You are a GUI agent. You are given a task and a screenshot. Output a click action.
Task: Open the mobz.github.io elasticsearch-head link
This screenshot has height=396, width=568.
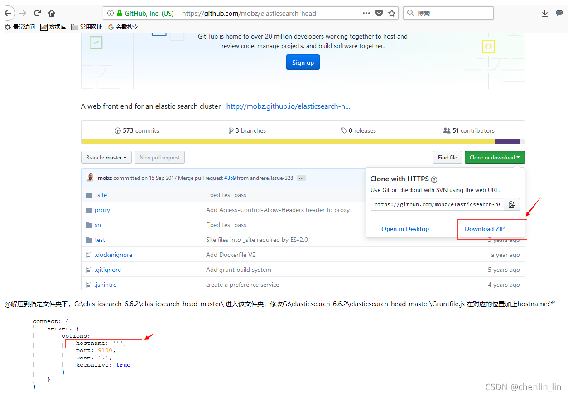pyautogui.click(x=289, y=106)
